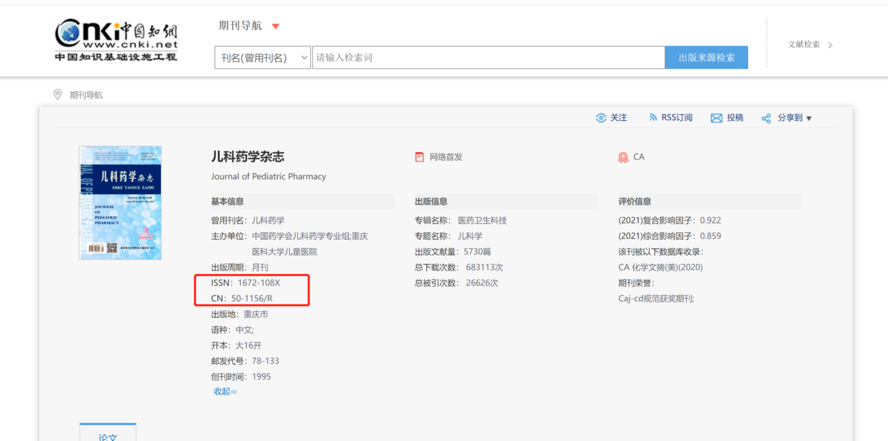Screen dimensions: 888x441
Task: Click the 儿科药学杂志 cover thumbnail
Action: click(x=120, y=202)
